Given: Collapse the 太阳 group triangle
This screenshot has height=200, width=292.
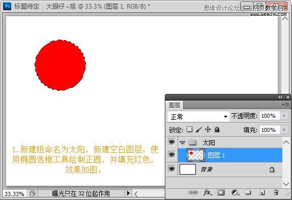Looking at the screenshot, I should 183,143.
